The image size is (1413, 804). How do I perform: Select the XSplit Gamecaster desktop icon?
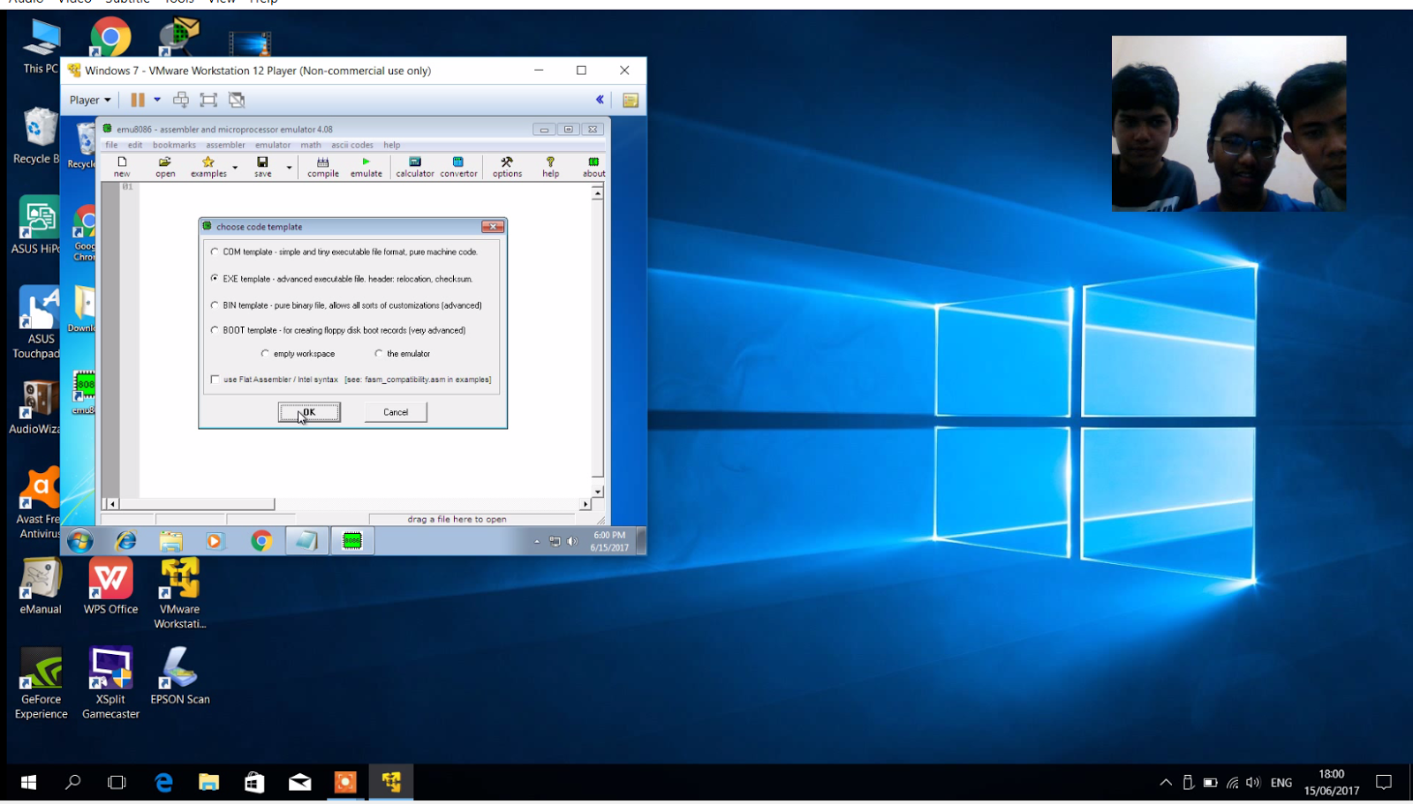pos(110,683)
